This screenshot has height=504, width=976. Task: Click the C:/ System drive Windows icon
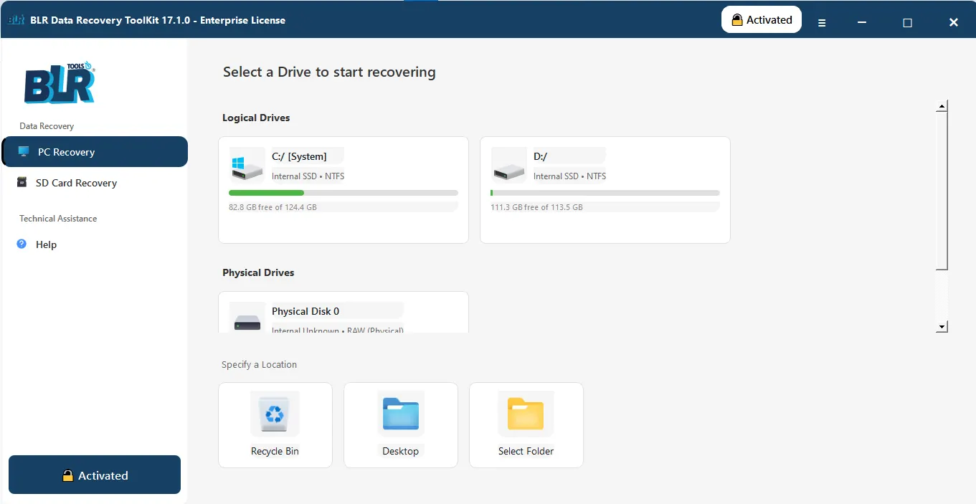coord(247,166)
